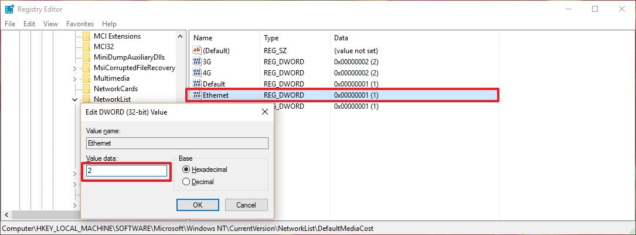Viewport: 636px width, 235px height.
Task: Select the MCI Extensions tree key
Action: (117, 36)
